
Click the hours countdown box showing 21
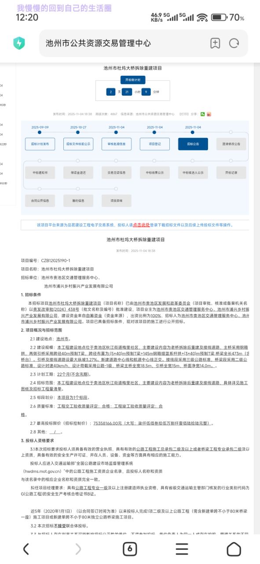pos(127,92)
